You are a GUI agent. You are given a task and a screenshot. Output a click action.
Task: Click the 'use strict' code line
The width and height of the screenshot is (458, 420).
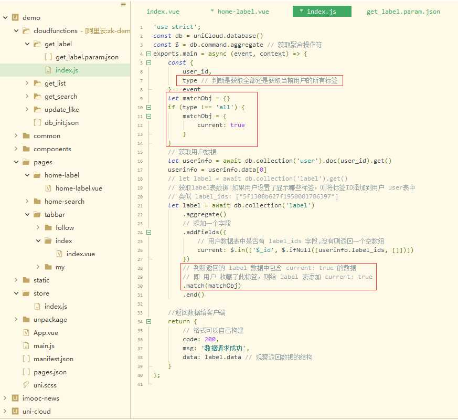click(x=177, y=27)
